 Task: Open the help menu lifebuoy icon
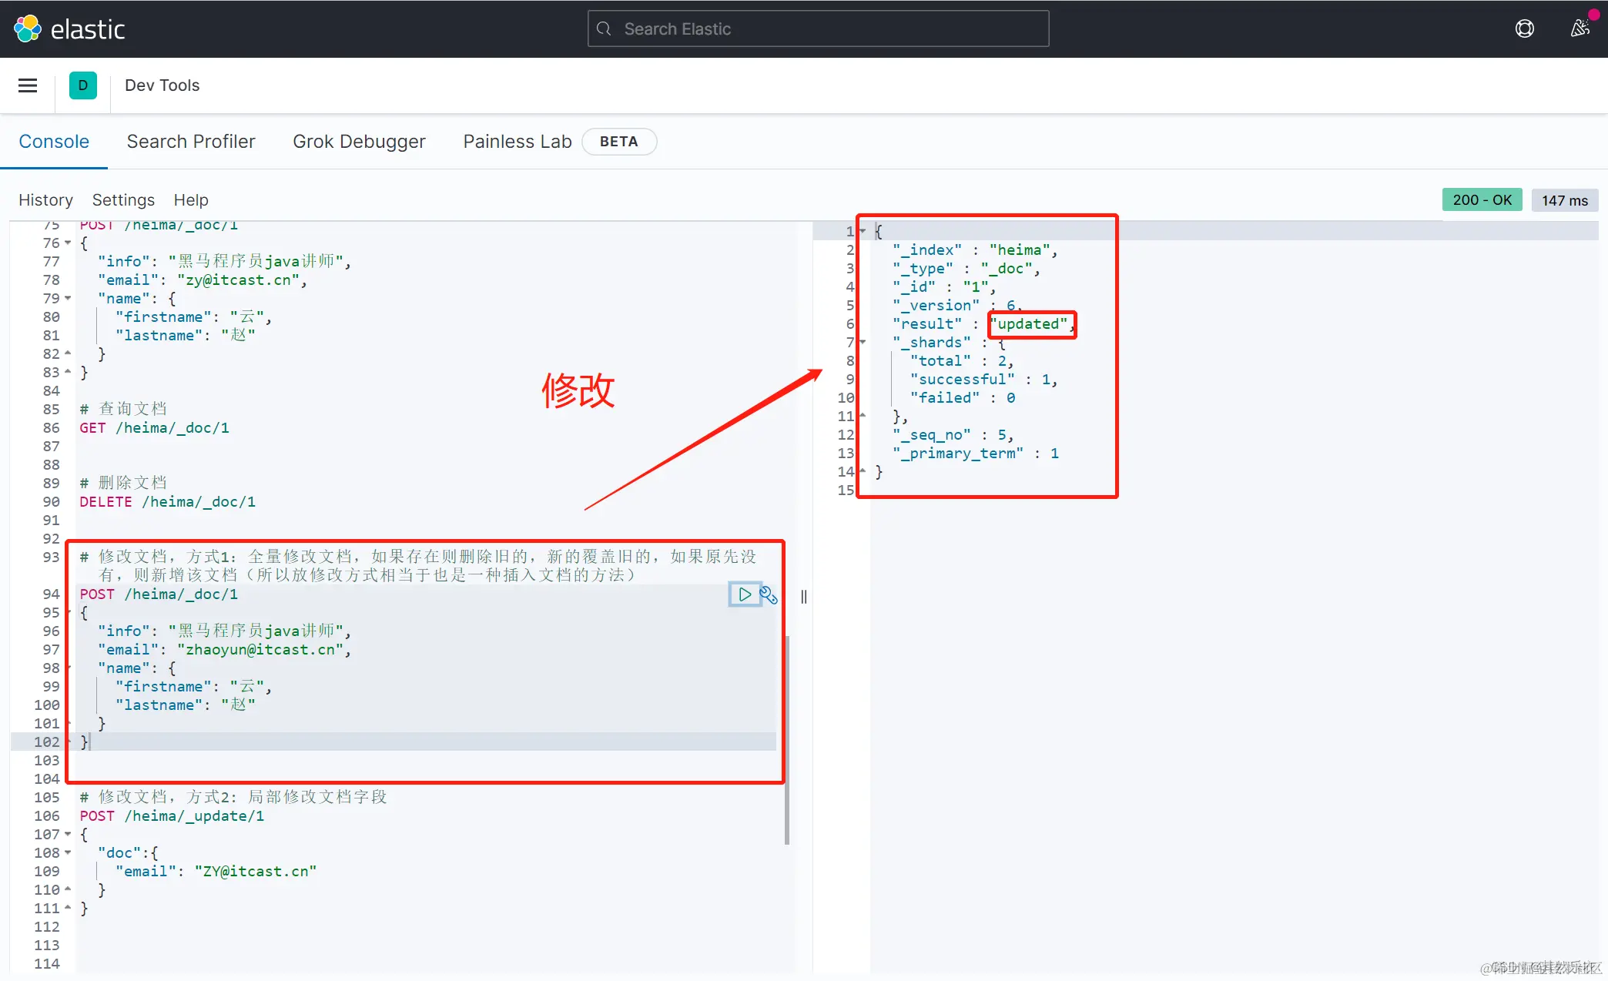tap(1524, 28)
